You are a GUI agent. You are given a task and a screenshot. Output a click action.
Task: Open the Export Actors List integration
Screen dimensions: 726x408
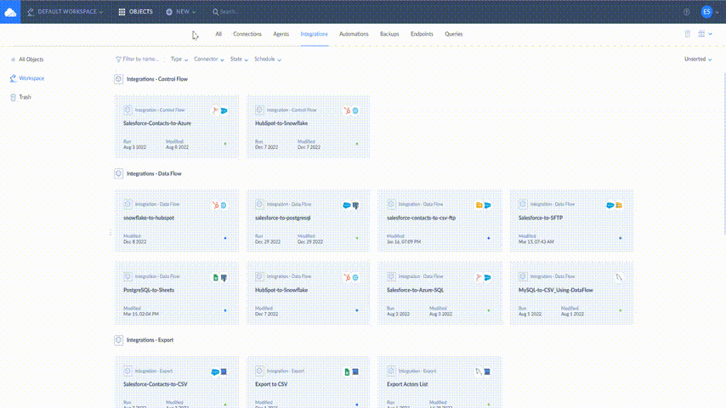tap(440, 382)
